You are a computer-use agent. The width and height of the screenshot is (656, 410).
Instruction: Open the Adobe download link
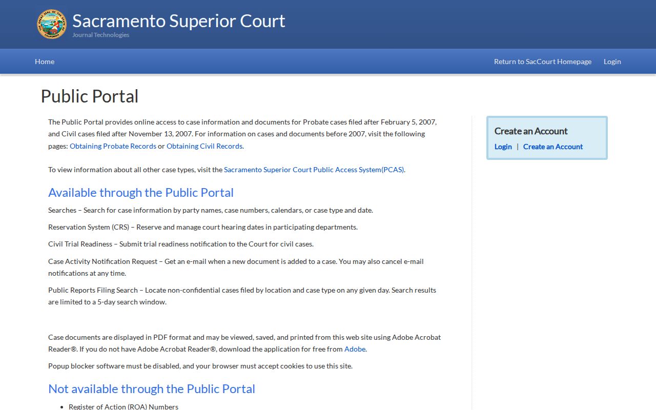(355, 349)
